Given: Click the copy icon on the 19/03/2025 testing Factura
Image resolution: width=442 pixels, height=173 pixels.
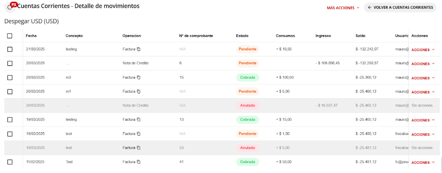Looking at the screenshot, I should pyautogui.click(x=138, y=119).
